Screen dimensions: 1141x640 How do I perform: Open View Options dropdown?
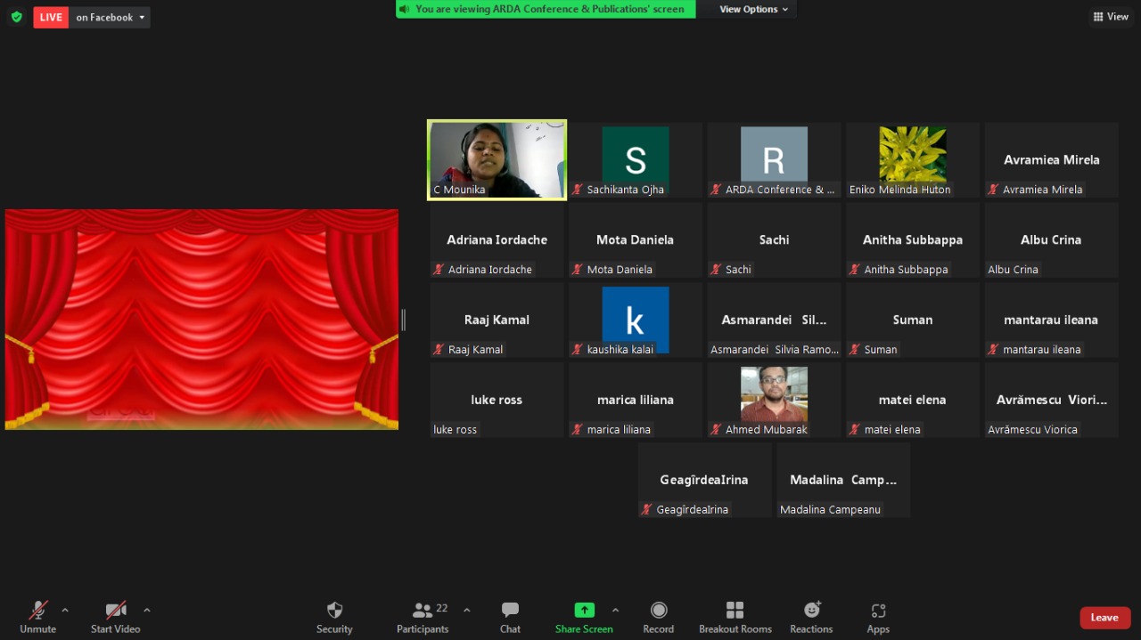tap(754, 9)
